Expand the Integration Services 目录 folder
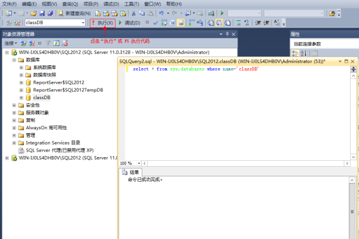The height and width of the screenshot is (239, 359). coord(14,143)
